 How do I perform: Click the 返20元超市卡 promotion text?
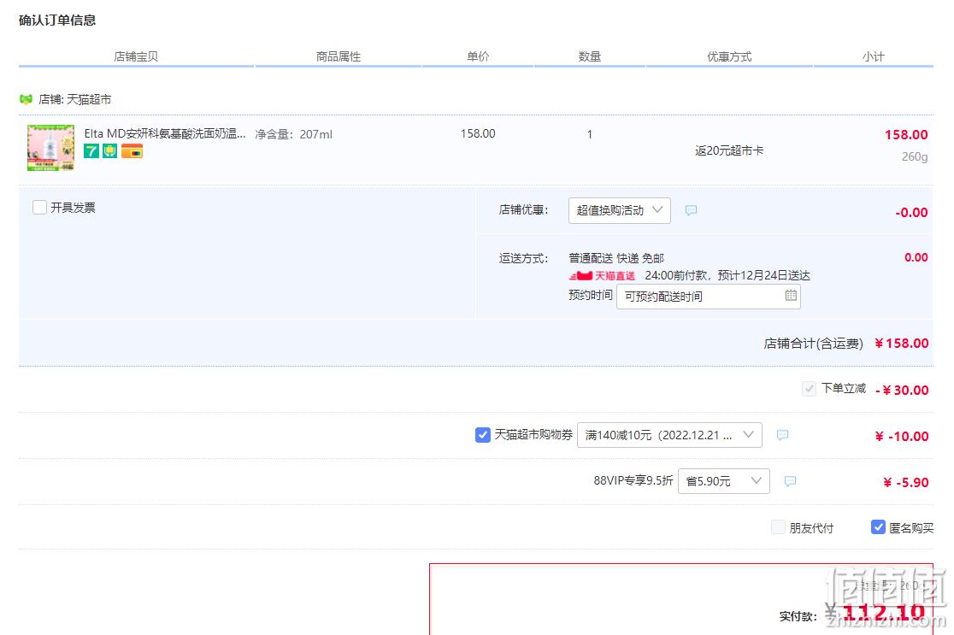click(729, 150)
